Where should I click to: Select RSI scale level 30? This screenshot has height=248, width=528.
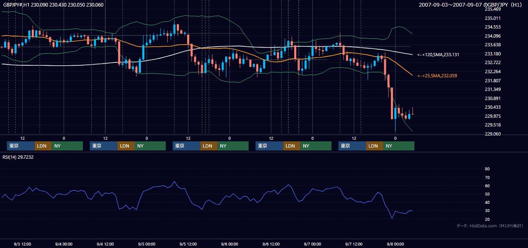[487, 211]
